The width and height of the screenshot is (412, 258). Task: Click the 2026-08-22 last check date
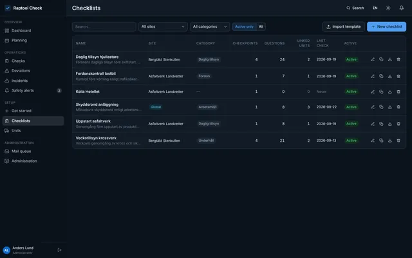(x=326, y=107)
